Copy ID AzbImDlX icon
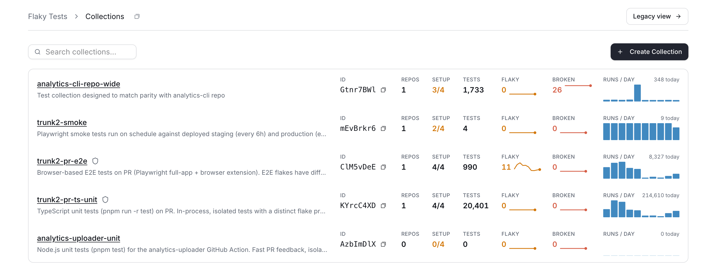This screenshot has width=717, height=277. tap(383, 244)
